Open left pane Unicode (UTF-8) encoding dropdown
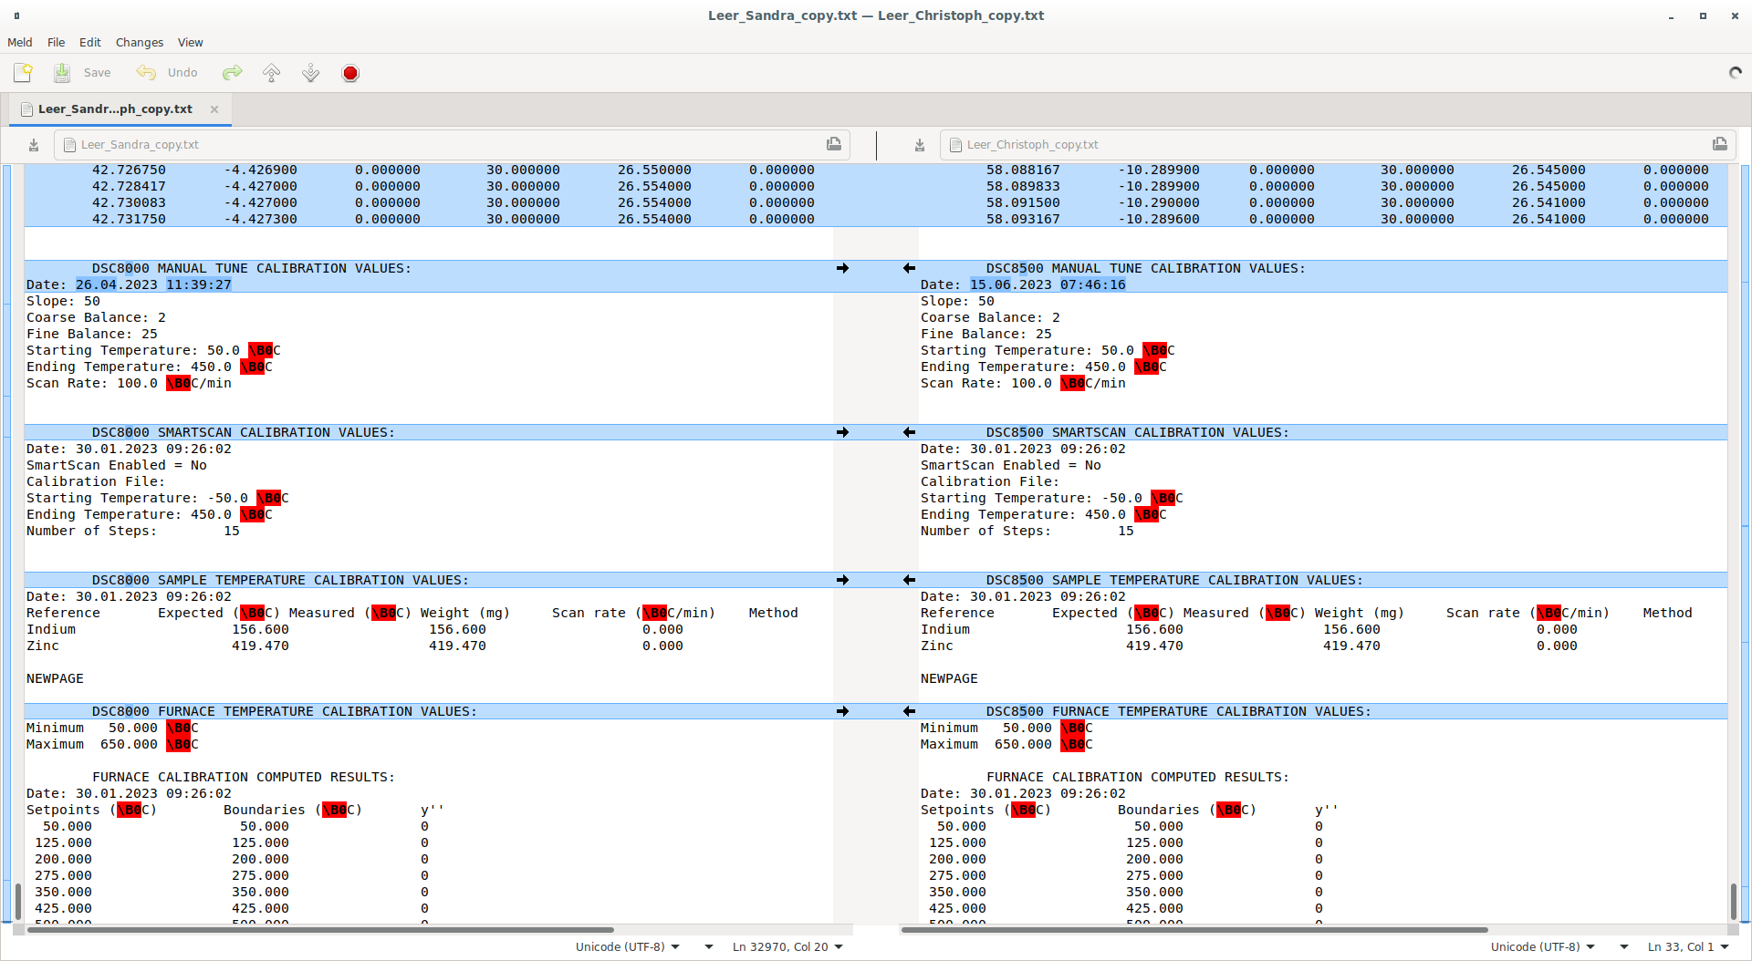This screenshot has height=961, width=1752. (628, 947)
